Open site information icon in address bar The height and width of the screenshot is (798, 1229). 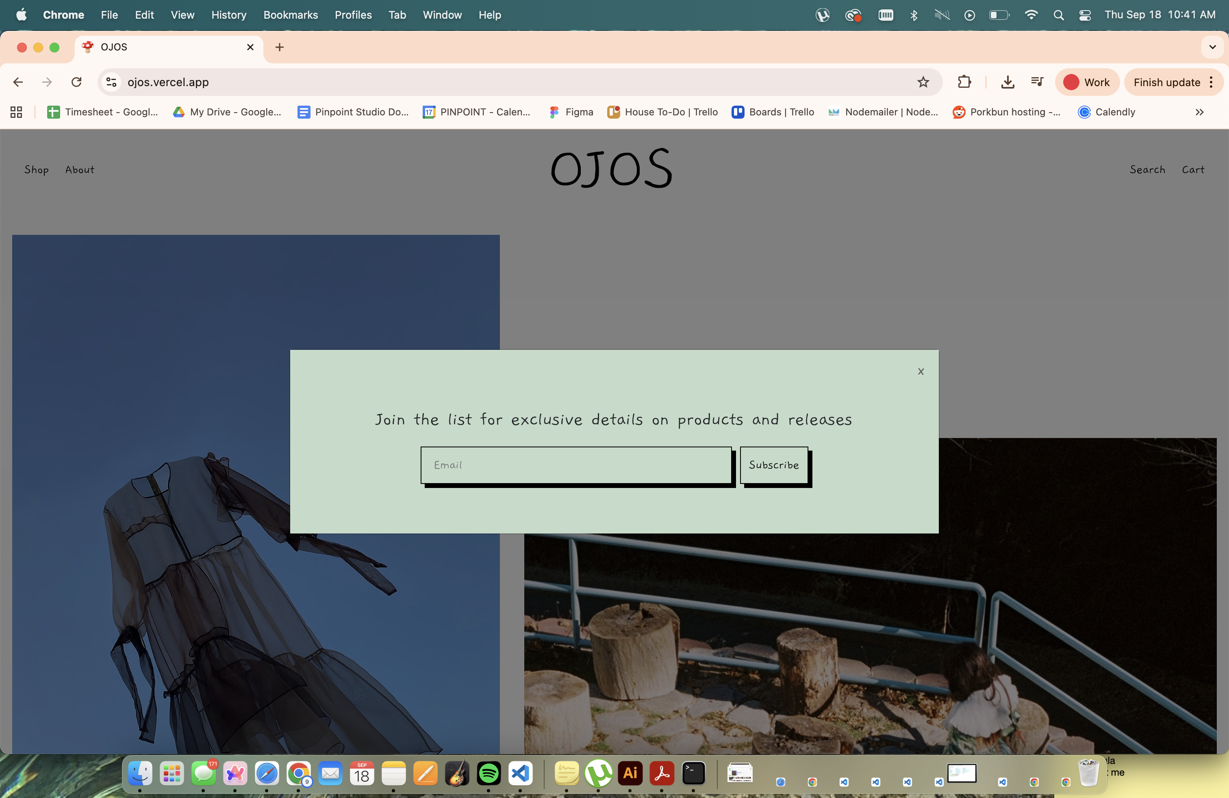111,82
